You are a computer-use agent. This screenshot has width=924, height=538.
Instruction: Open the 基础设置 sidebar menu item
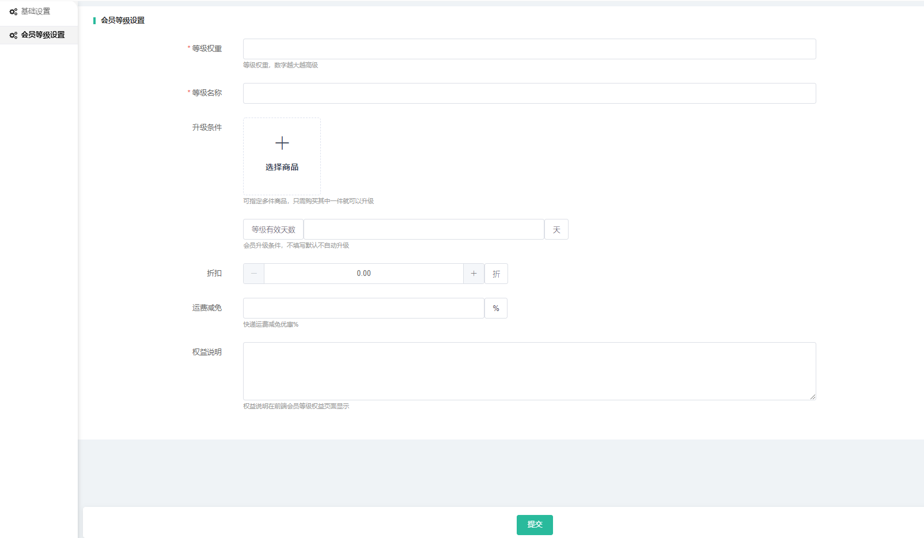pyautogui.click(x=36, y=12)
